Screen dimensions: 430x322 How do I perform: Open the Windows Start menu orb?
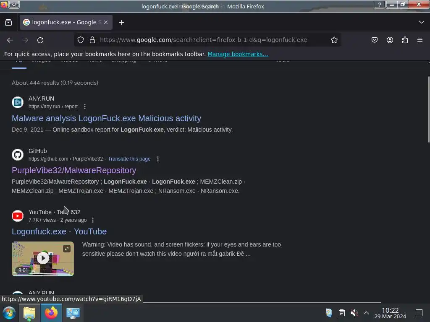[x=9, y=313]
